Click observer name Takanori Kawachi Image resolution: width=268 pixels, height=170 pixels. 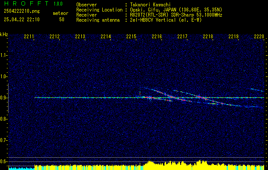click(150, 5)
